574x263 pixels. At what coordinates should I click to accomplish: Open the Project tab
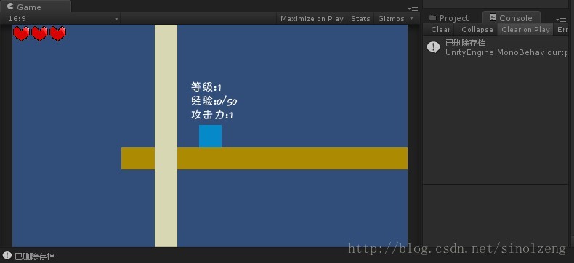(x=449, y=18)
